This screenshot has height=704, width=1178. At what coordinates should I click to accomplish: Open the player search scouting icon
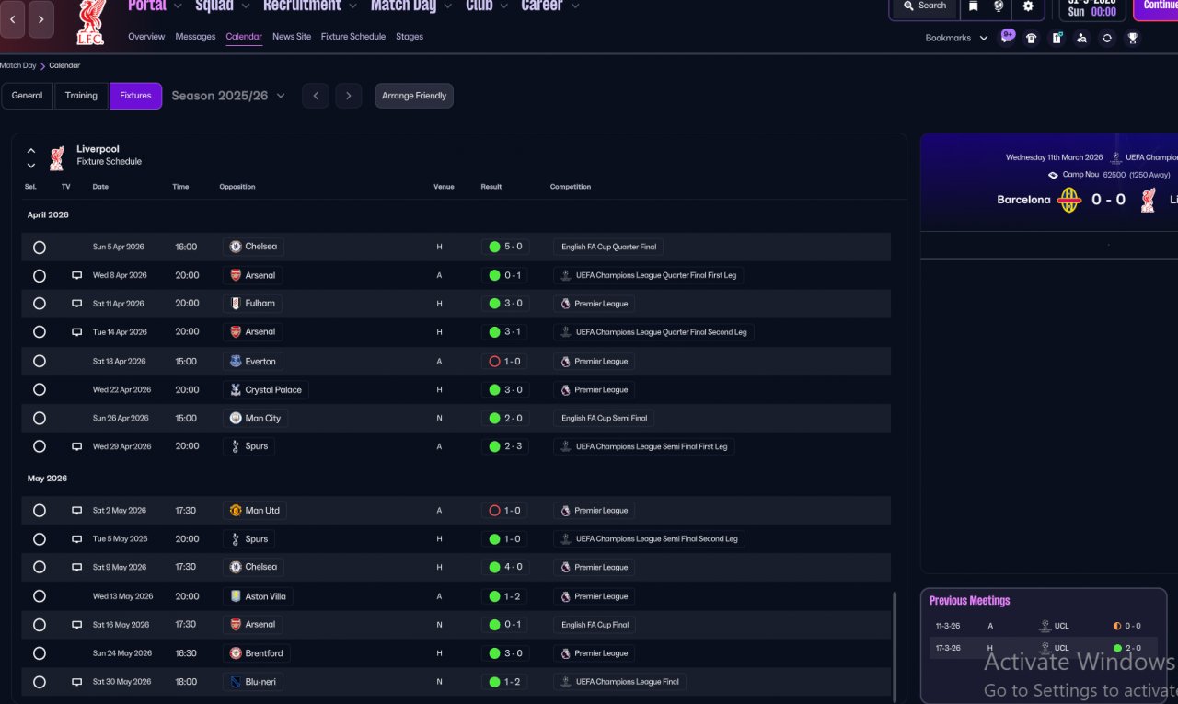1081,38
